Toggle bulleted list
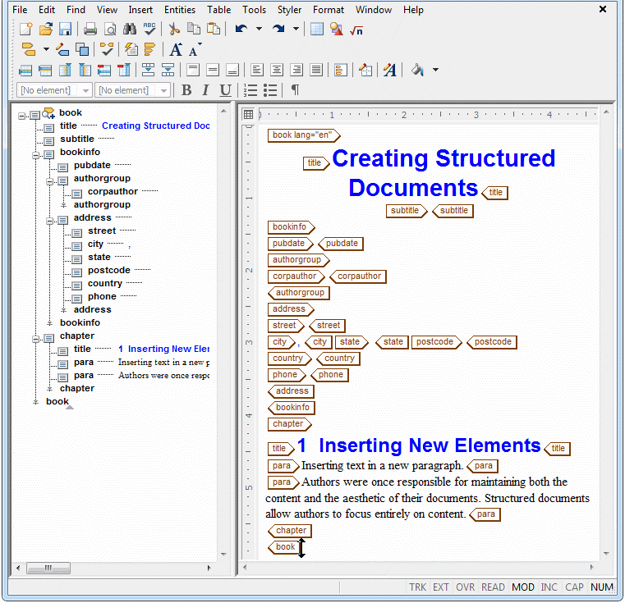 (270, 90)
